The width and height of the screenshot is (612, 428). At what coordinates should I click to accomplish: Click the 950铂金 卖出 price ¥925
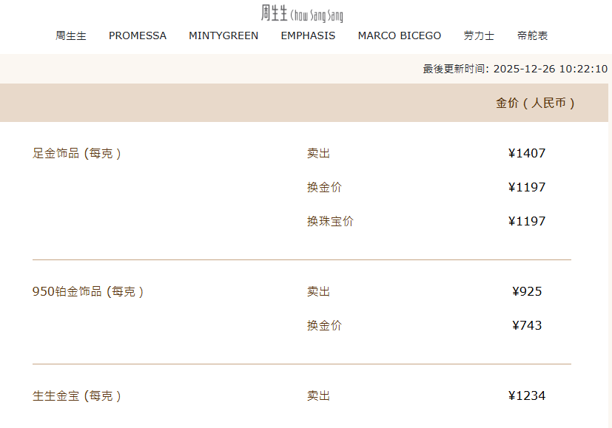point(527,292)
